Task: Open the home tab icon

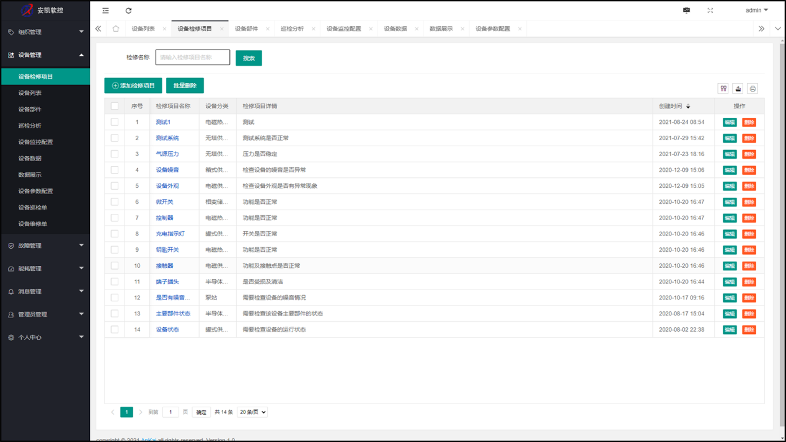Action: click(x=116, y=29)
